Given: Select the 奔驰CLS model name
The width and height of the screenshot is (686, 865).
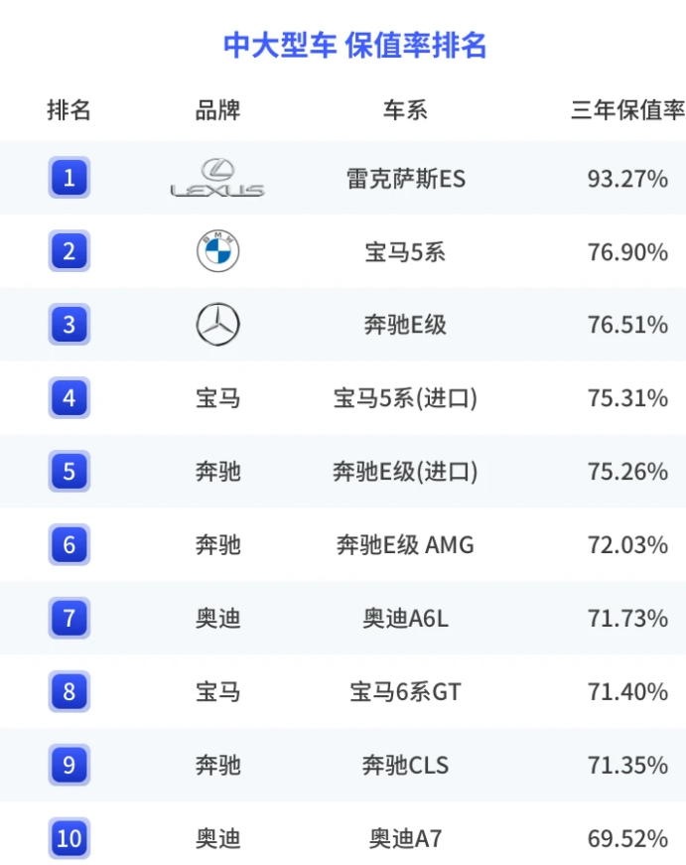Looking at the screenshot, I should [405, 766].
